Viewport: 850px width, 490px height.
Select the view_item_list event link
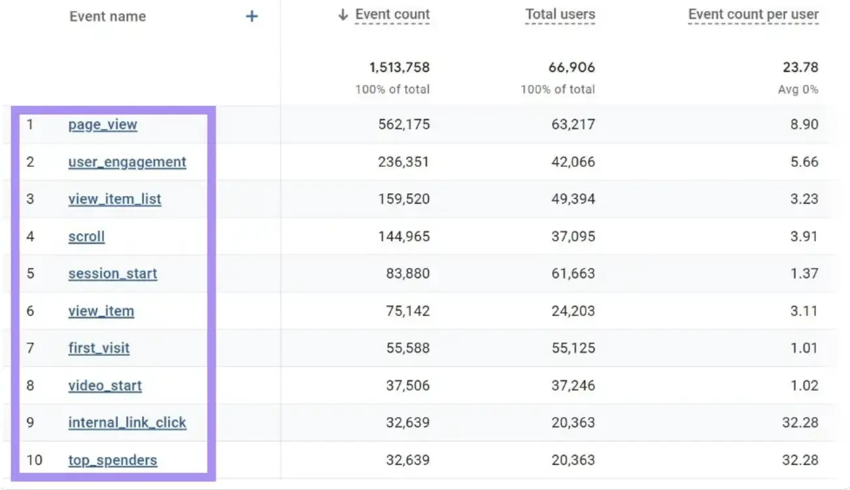click(115, 199)
